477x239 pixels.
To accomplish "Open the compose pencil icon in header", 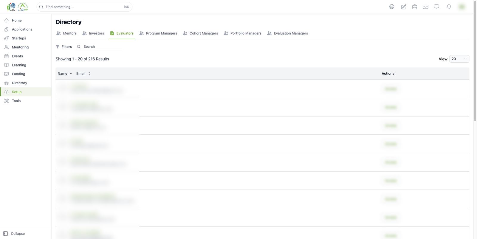I will point(404,7).
